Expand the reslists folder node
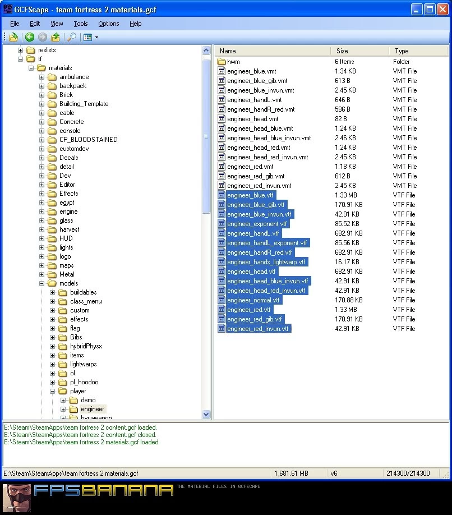 click(x=20, y=50)
